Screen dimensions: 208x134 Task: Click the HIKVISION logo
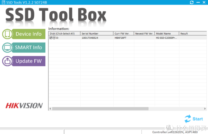point(24,106)
